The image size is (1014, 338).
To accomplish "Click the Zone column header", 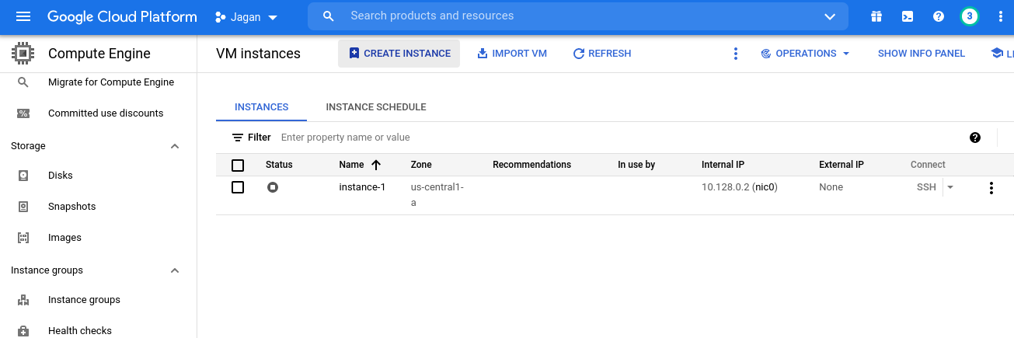I will click(x=421, y=165).
